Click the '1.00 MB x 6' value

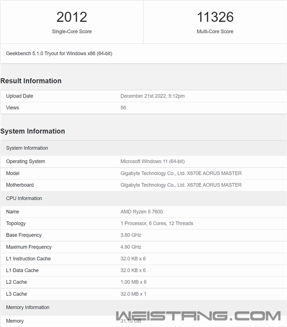[133, 282]
